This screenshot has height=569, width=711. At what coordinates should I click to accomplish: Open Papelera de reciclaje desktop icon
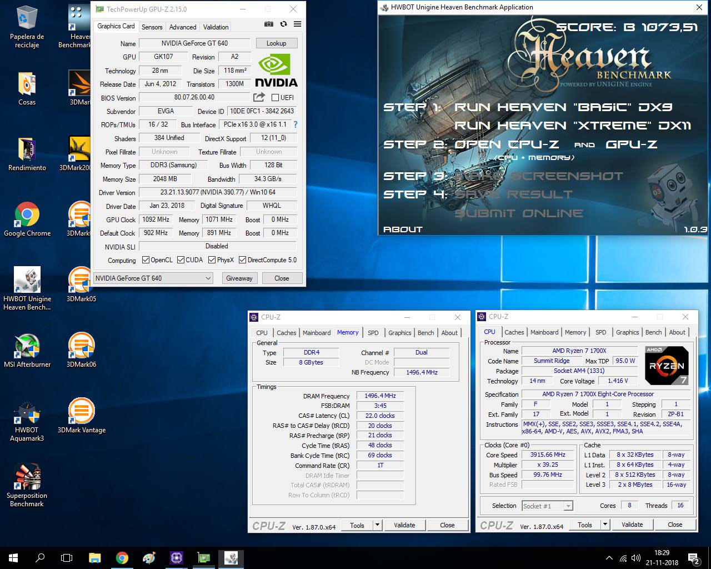[x=27, y=27]
